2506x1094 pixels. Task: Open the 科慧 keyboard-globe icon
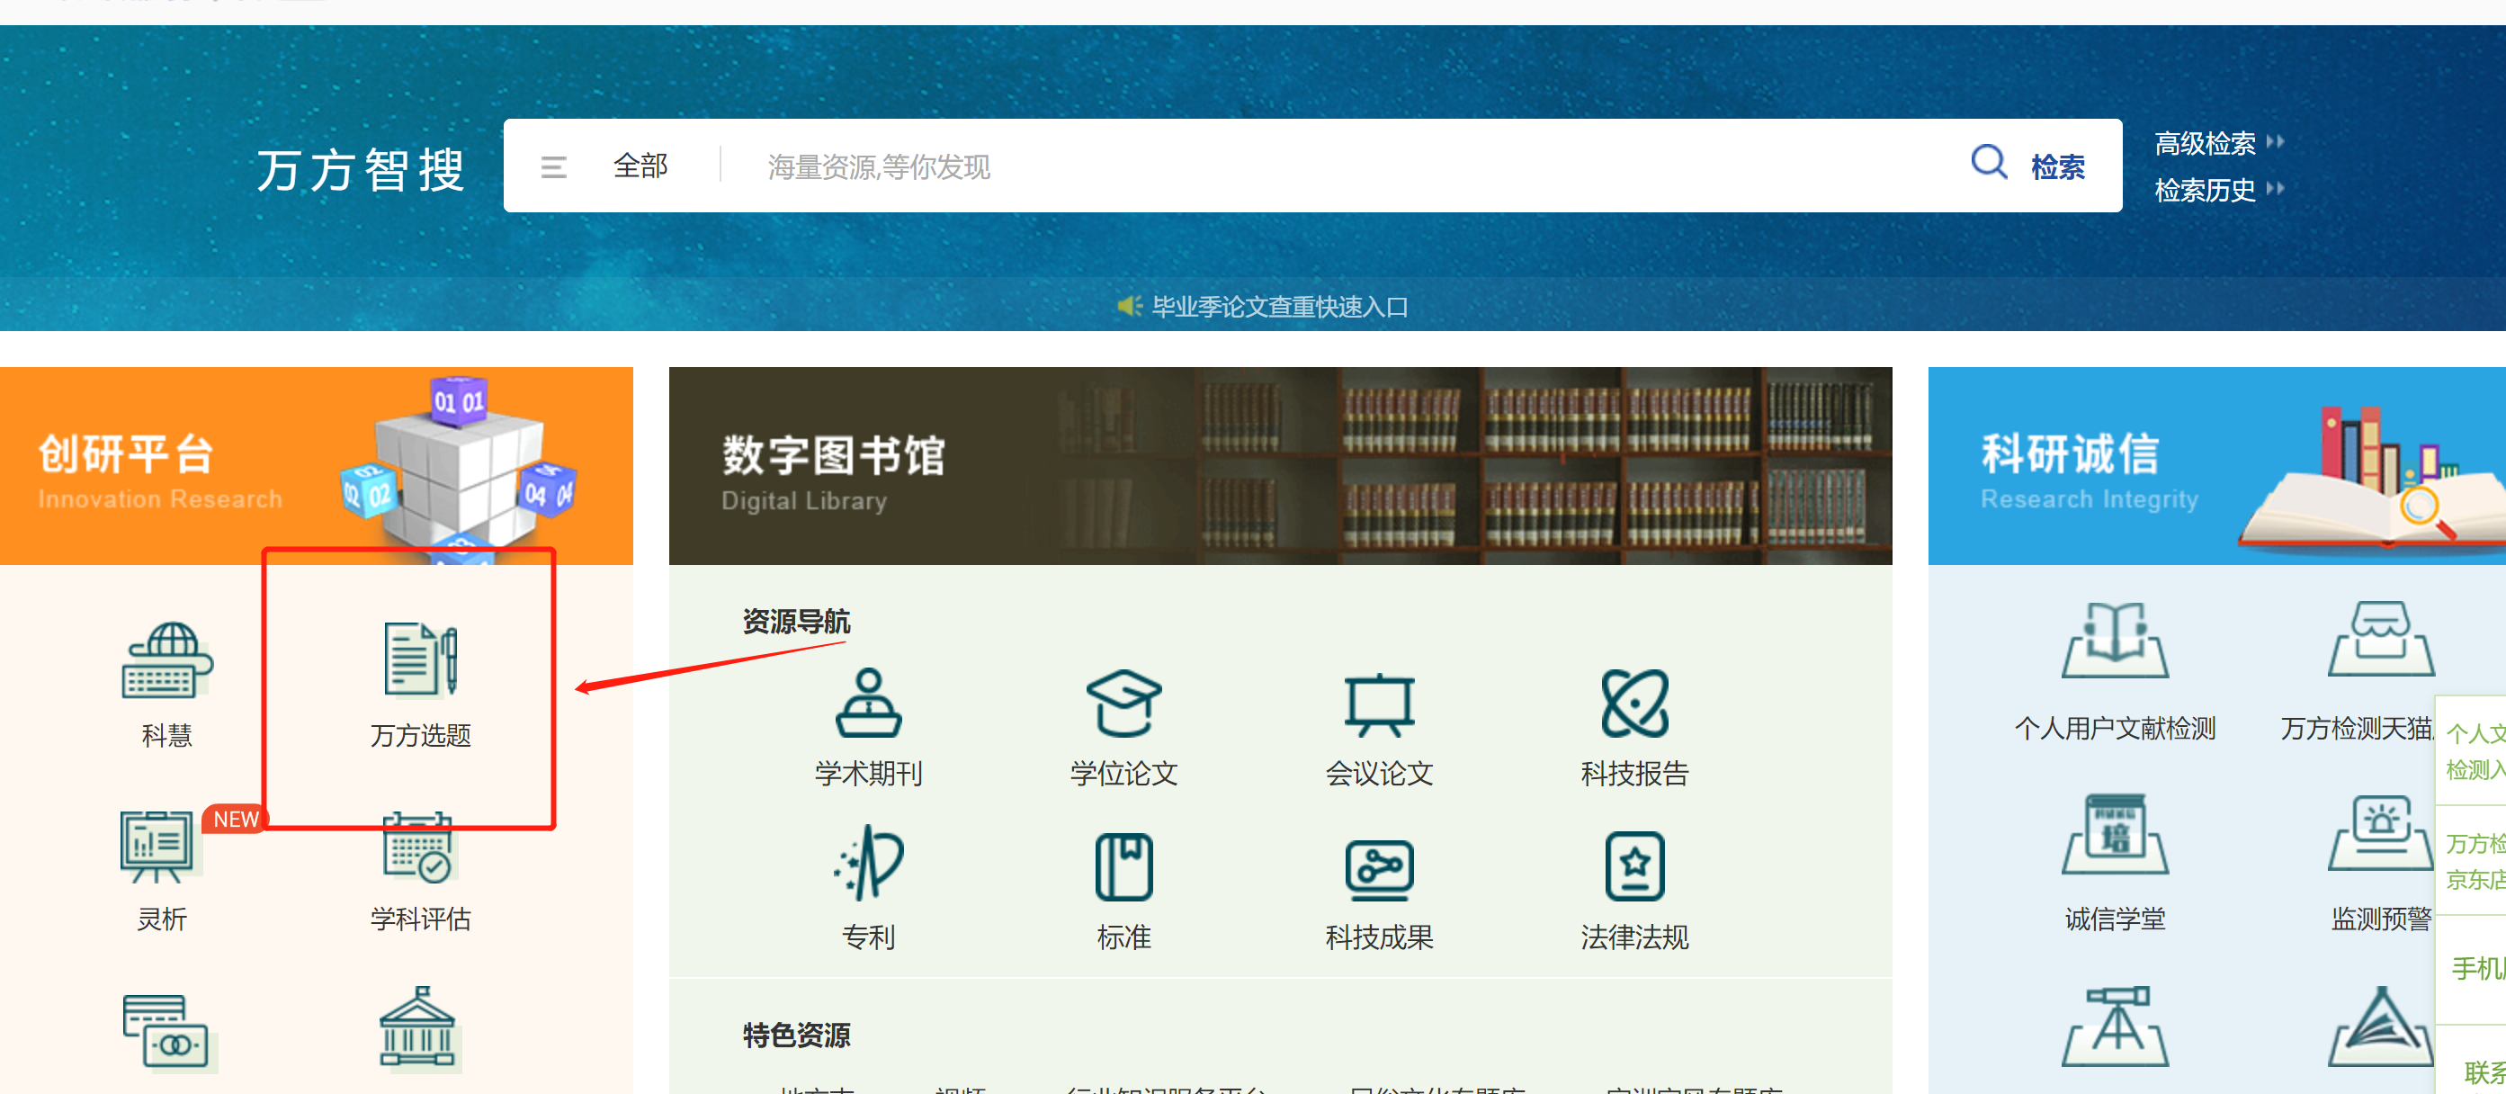pyautogui.click(x=167, y=661)
